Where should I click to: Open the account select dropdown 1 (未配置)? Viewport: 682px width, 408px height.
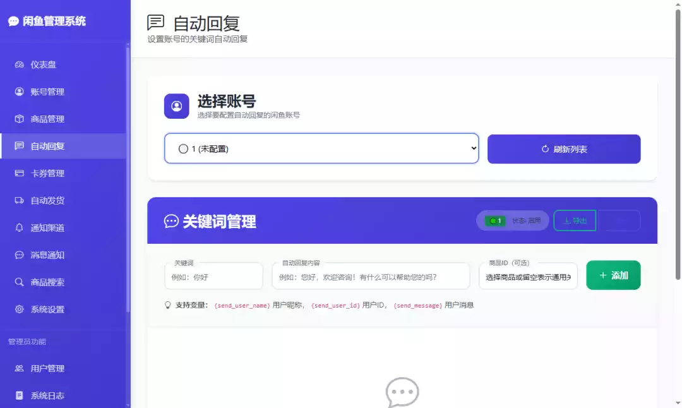pos(321,148)
